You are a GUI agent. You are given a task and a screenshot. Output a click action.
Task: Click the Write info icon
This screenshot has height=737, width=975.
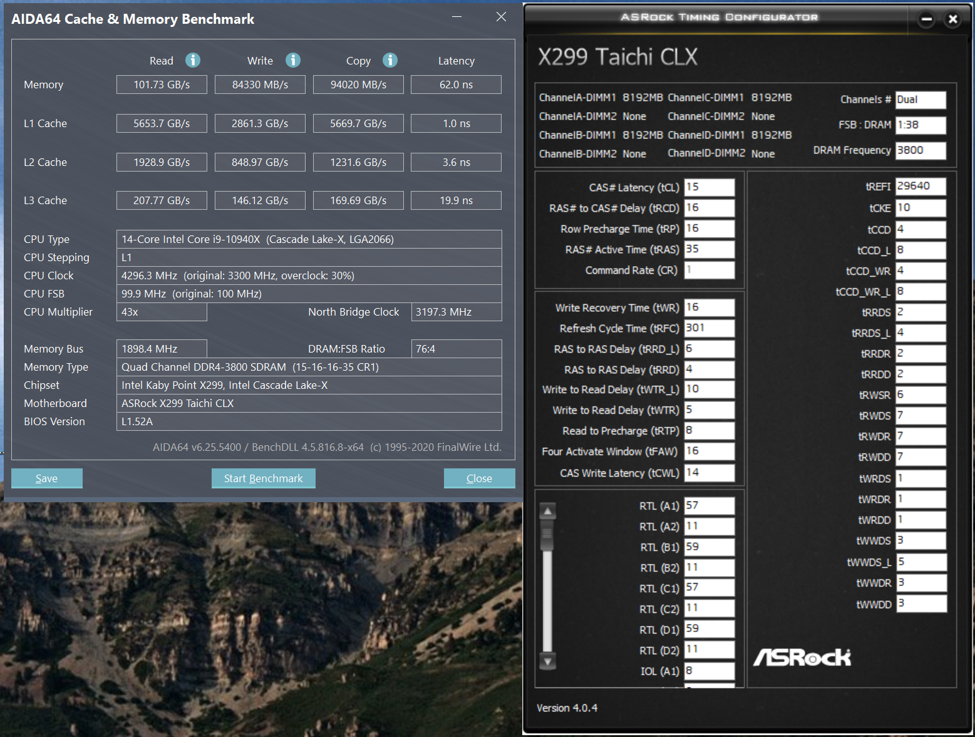point(293,60)
